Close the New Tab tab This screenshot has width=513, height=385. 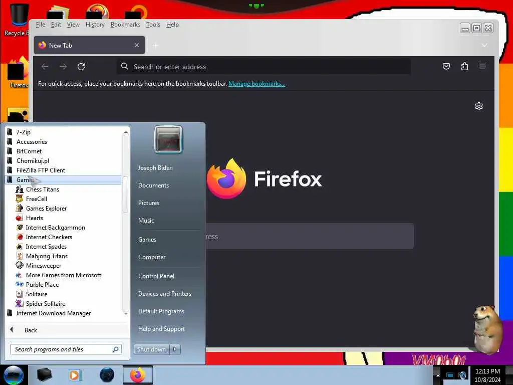tap(137, 45)
